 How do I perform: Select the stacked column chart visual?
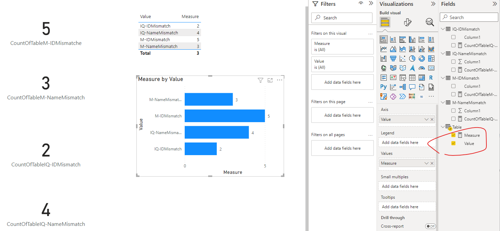click(393, 39)
